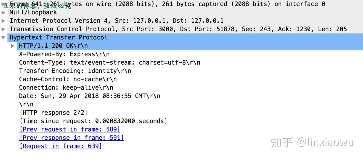Screen dimensions: 363x157
Task: Open the Prev request in frame 589 link
Action: 70,129
